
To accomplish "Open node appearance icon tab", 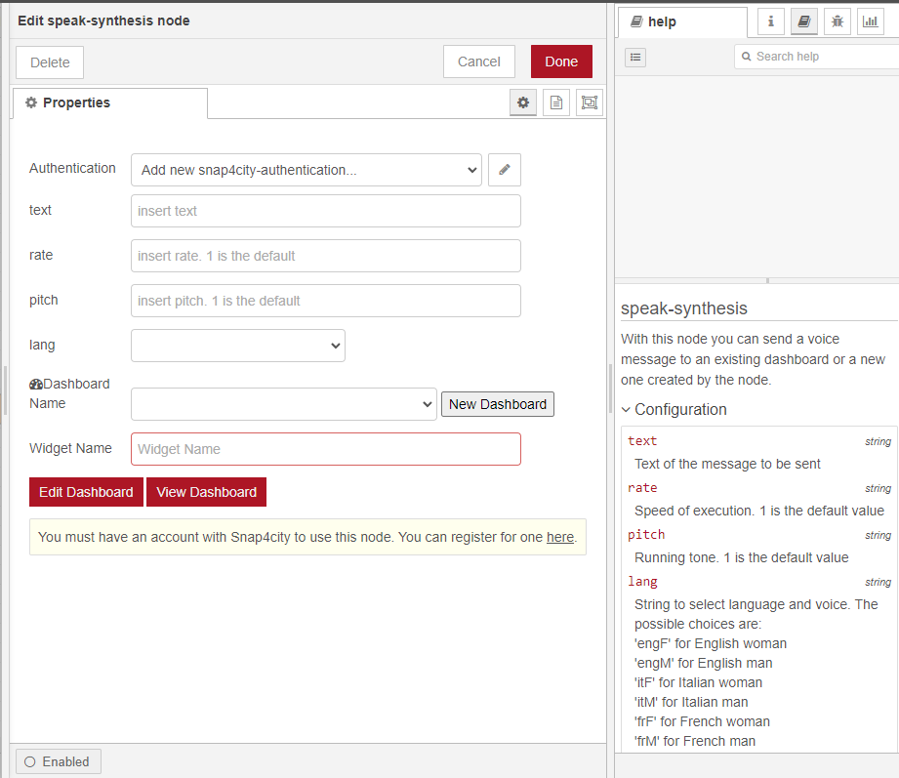I will click(x=589, y=102).
